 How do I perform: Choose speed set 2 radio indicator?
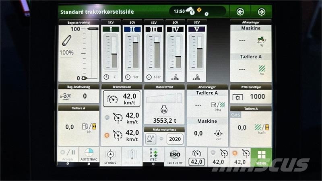click(107, 118)
